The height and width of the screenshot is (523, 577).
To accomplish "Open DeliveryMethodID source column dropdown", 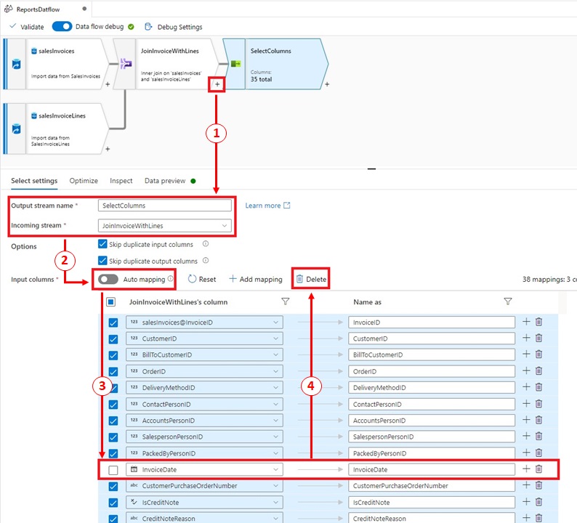I will (204, 387).
